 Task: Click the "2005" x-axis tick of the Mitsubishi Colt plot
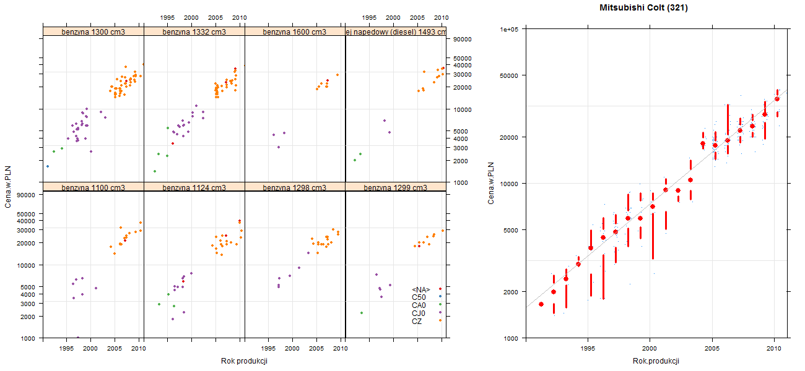click(x=712, y=349)
